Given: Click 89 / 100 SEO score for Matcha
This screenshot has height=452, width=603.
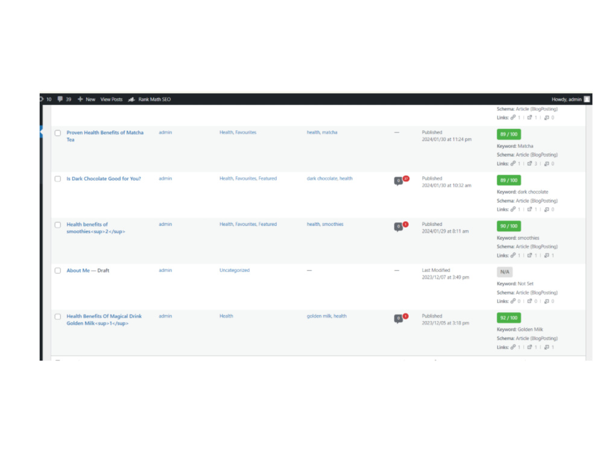Looking at the screenshot, I should click(x=509, y=134).
